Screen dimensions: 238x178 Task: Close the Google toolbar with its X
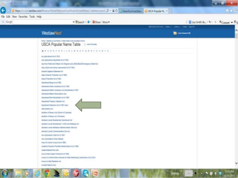(x=3, y=22)
